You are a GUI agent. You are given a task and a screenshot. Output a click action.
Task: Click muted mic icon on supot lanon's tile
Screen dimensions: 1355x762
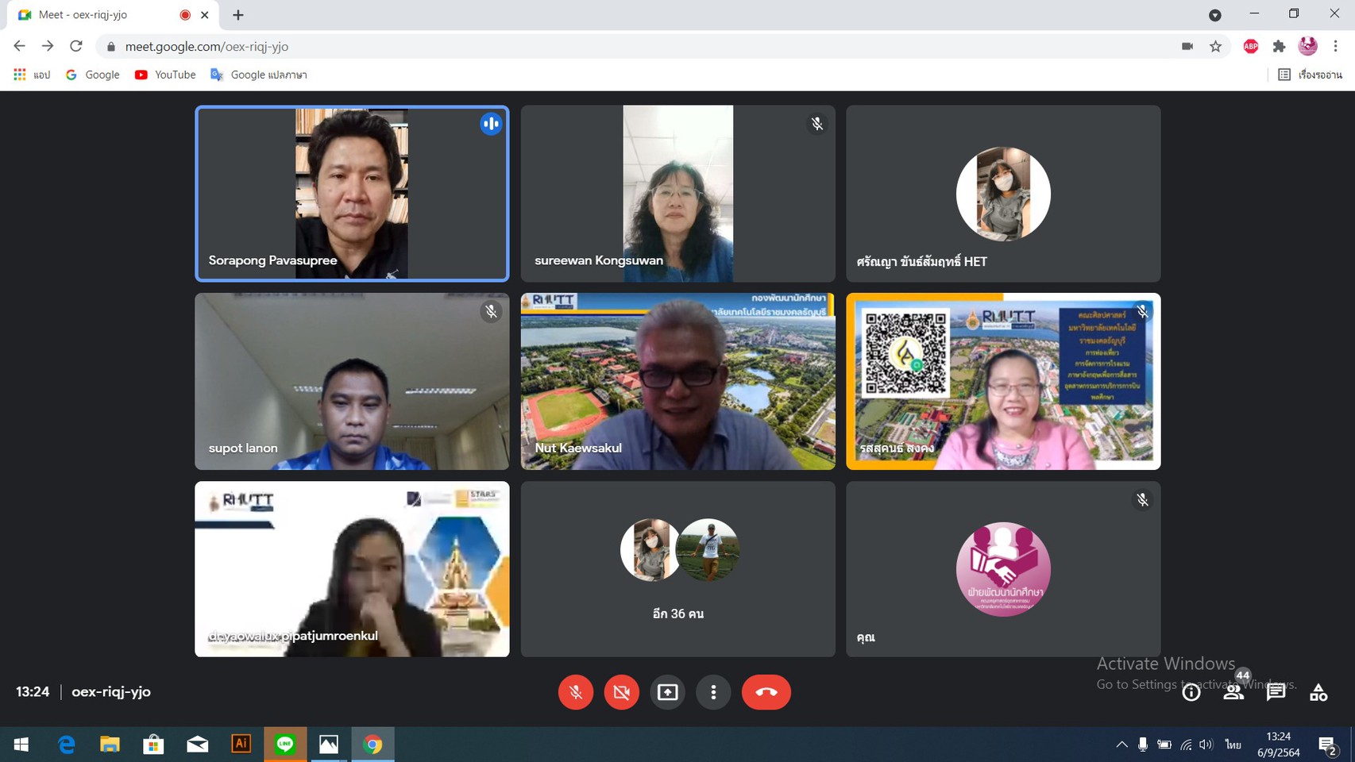coord(491,311)
